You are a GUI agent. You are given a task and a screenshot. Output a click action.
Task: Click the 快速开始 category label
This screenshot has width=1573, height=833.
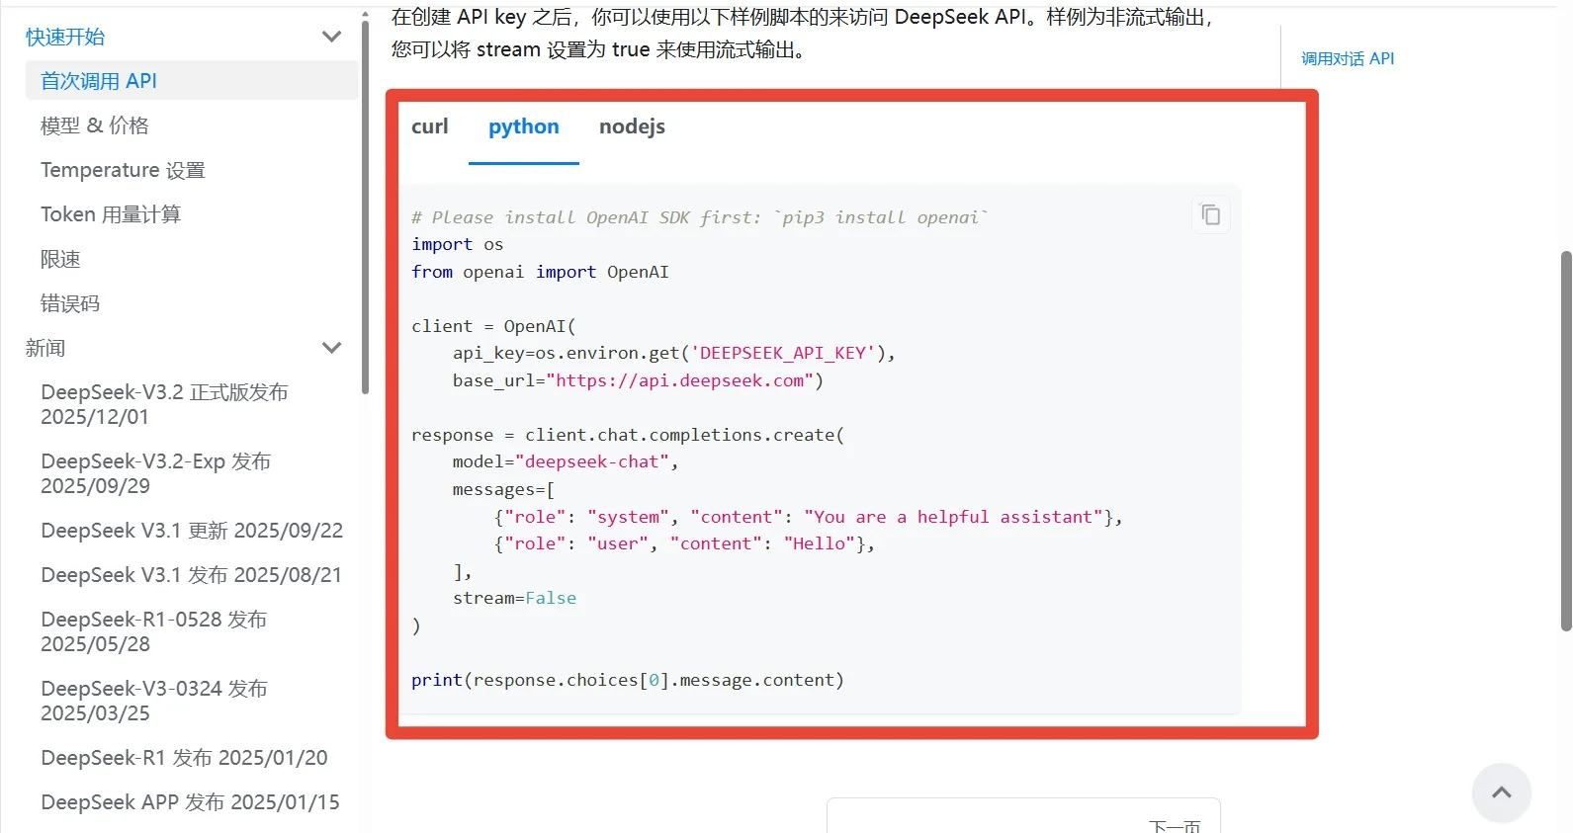65,37
